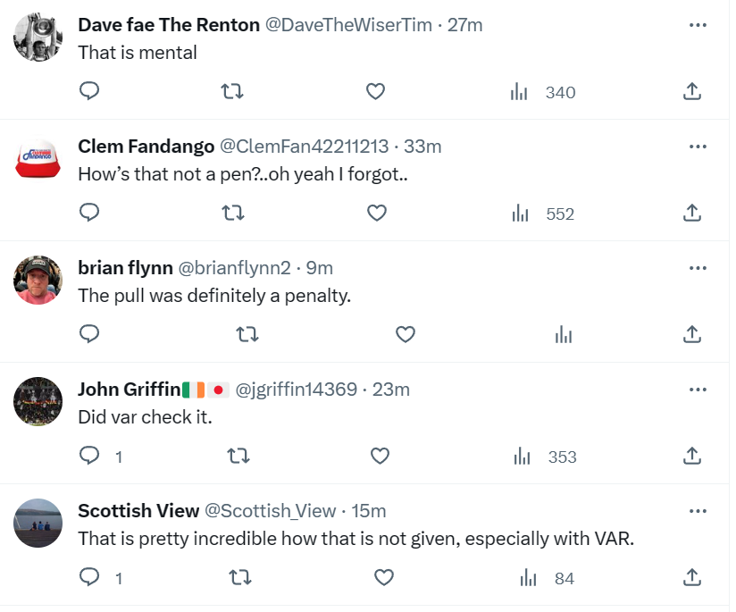Like the "That is mental" tweet
736x612 pixels.
(x=375, y=91)
